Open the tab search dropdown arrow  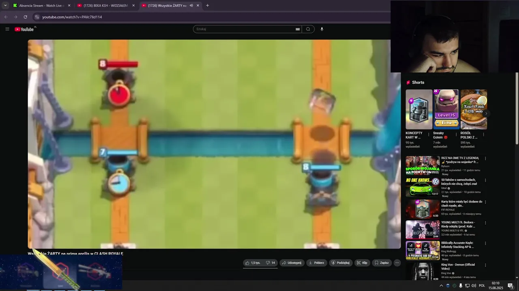5,6
